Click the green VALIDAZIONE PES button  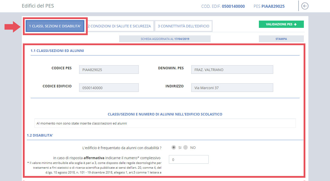[281, 24]
